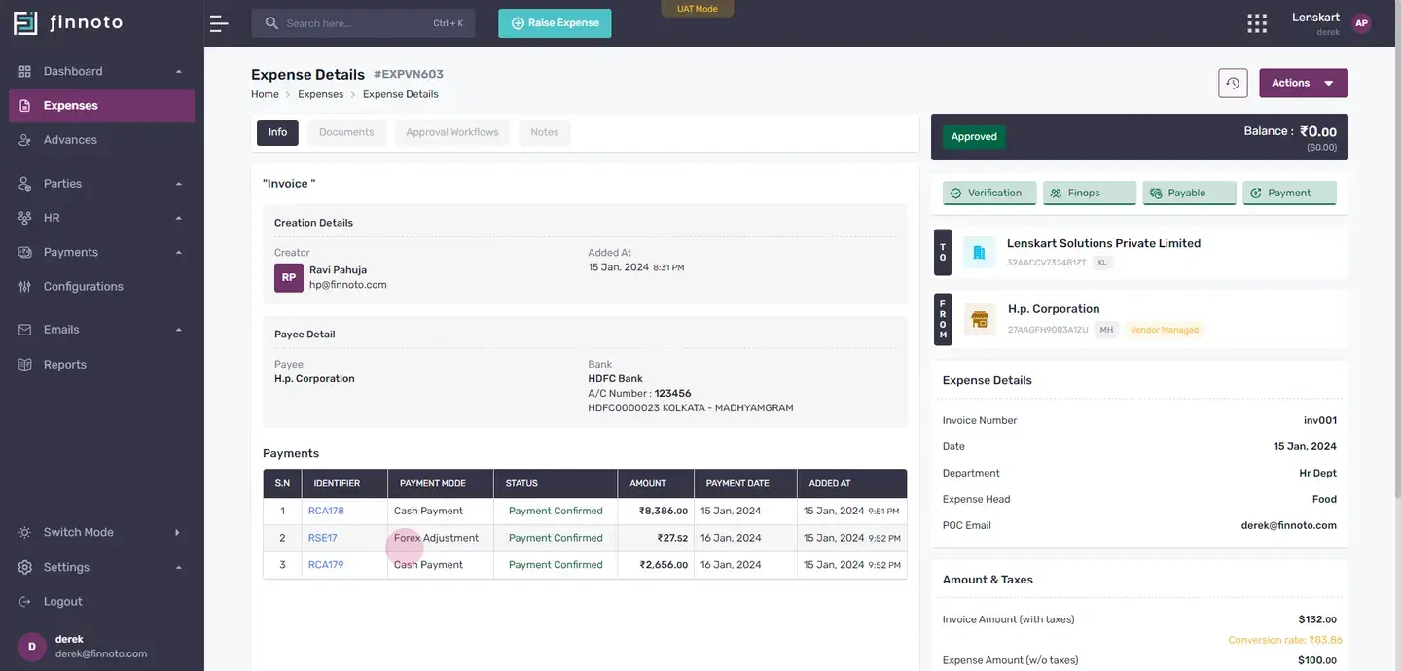The height and width of the screenshot is (671, 1401).
Task: Open the AP user avatar
Action: [x=1361, y=23]
